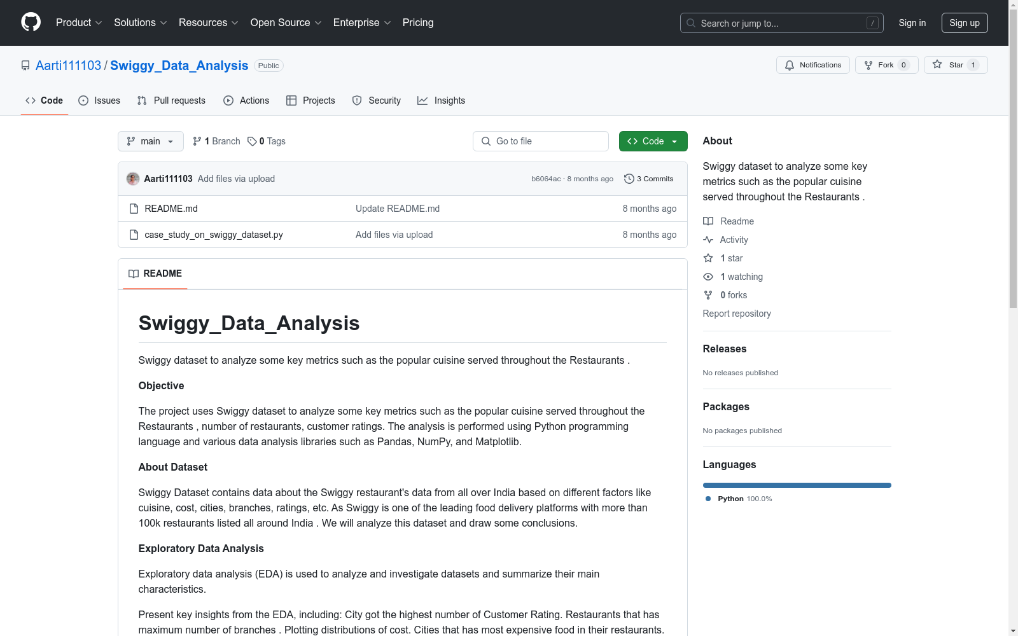Screen dimensions: 1018x636
Task: Open the Projects tab
Action: pos(310,100)
